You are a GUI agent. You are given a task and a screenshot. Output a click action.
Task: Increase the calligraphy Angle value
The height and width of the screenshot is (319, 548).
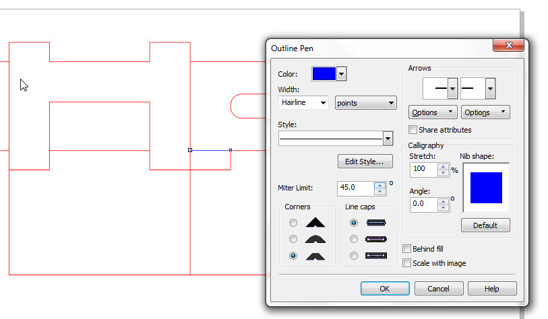tap(443, 202)
